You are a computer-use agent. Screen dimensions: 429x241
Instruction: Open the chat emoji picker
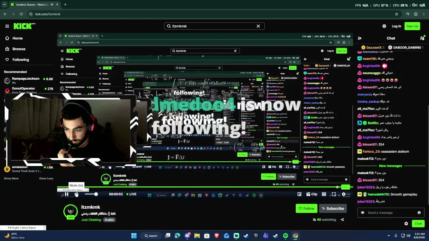[419, 213]
